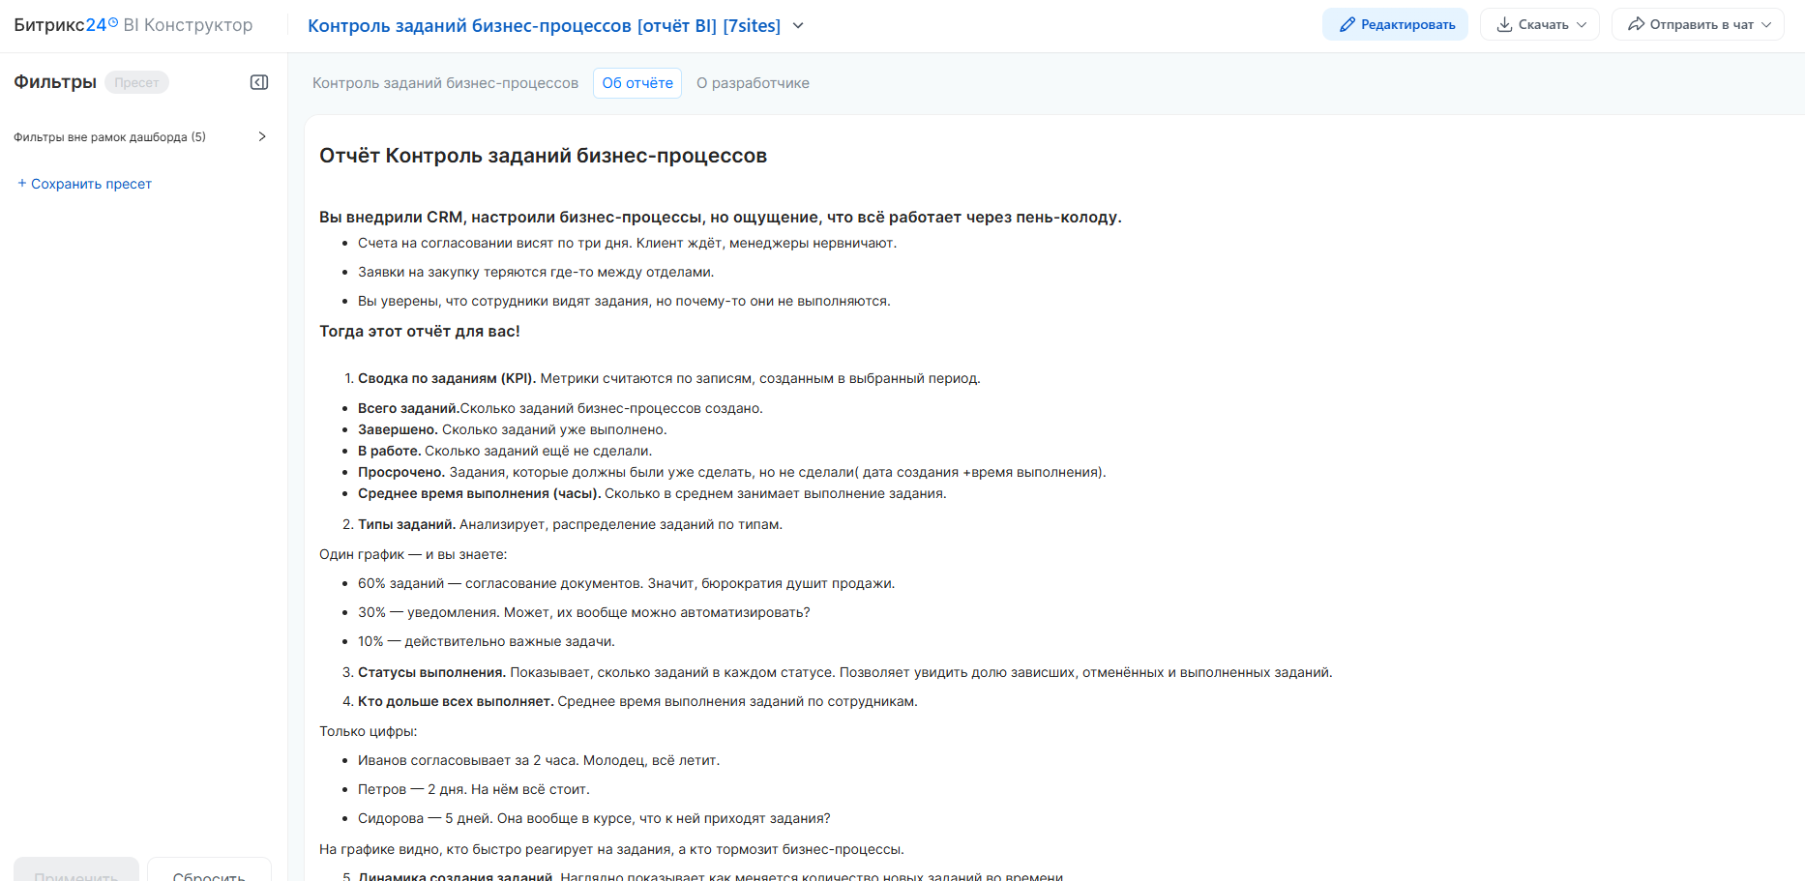The image size is (1805, 881).
Task: Click the Пресет badge next to Фильтры
Action: point(136,82)
